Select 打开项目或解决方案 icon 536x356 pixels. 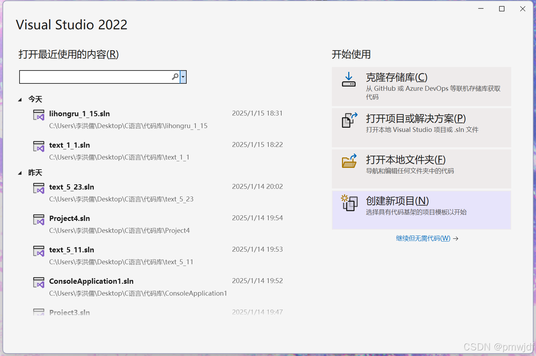tap(349, 120)
